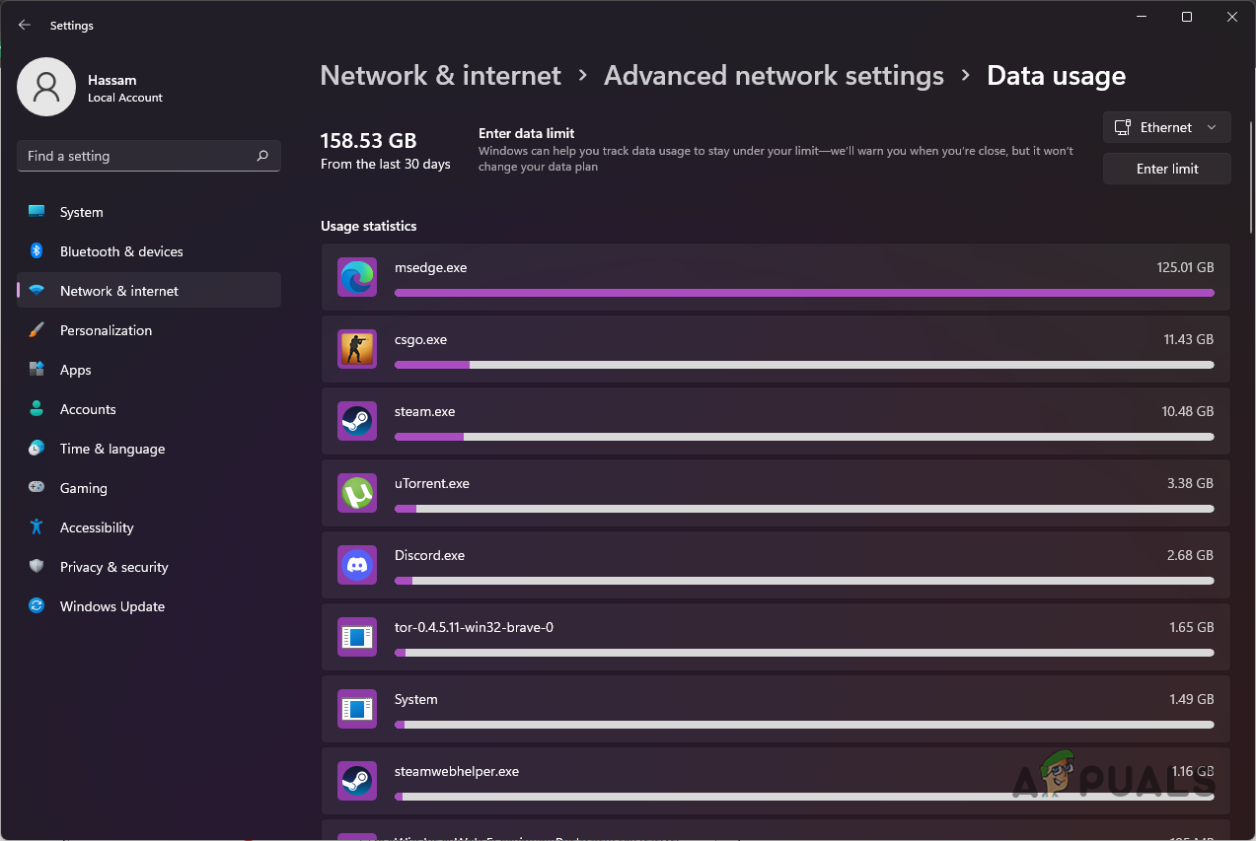Image resolution: width=1256 pixels, height=841 pixels.
Task: Open the Ethernet network dropdown
Action: [1166, 127]
